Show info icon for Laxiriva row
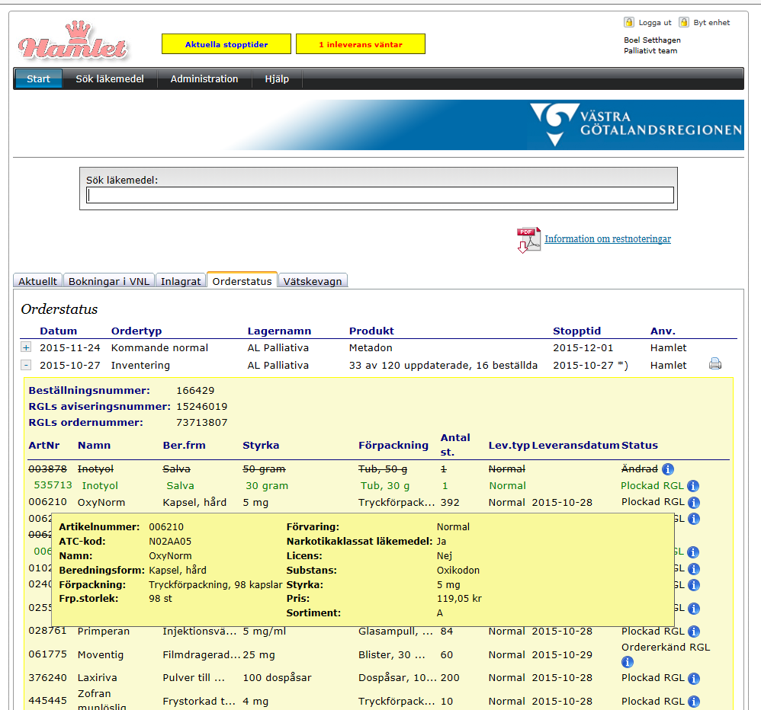This screenshot has height=710, width=761. [x=694, y=679]
